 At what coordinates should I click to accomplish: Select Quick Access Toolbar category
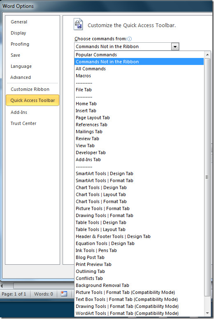pyautogui.click(x=33, y=100)
